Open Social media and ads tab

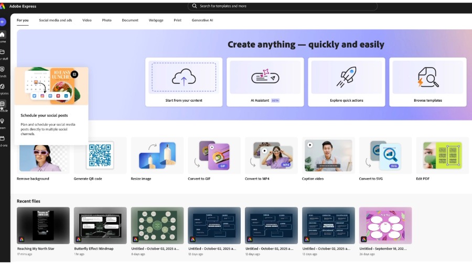click(56, 20)
